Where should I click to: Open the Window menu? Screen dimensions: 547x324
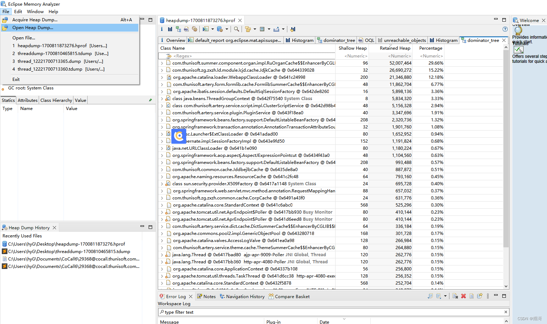(x=35, y=11)
